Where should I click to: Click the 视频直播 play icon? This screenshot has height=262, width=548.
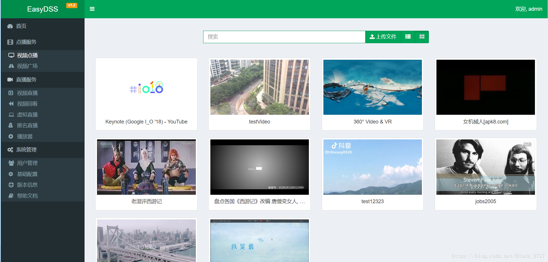click(x=11, y=93)
